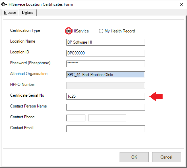Click the key icon in title bar

(4, 4)
